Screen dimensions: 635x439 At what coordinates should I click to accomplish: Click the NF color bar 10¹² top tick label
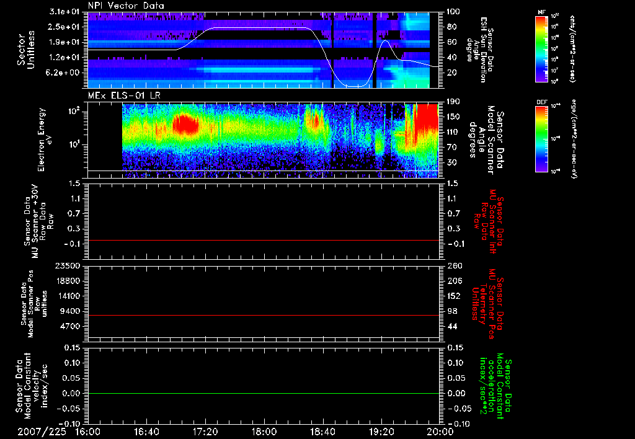555,16
